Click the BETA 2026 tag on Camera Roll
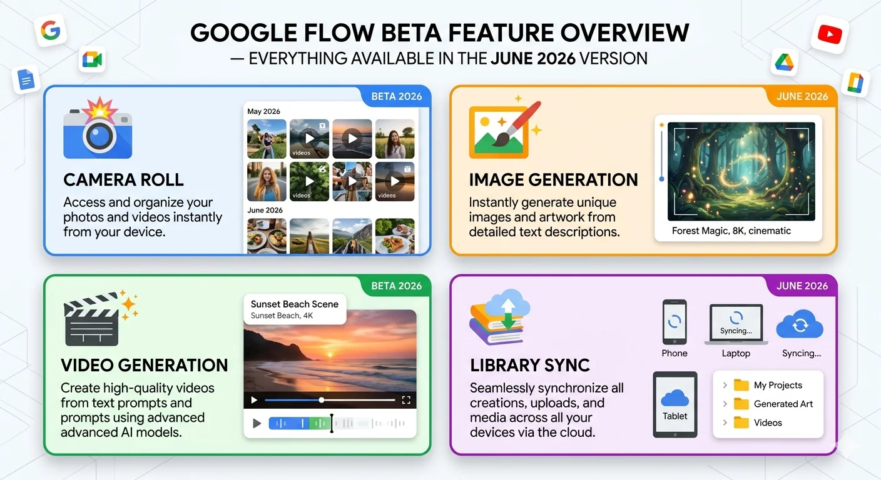Viewport: 881px width, 480px height. (x=397, y=96)
